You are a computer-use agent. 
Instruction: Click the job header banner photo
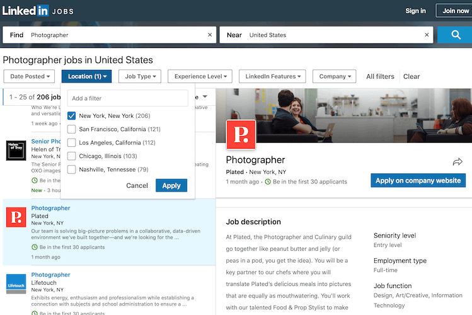click(x=344, y=115)
